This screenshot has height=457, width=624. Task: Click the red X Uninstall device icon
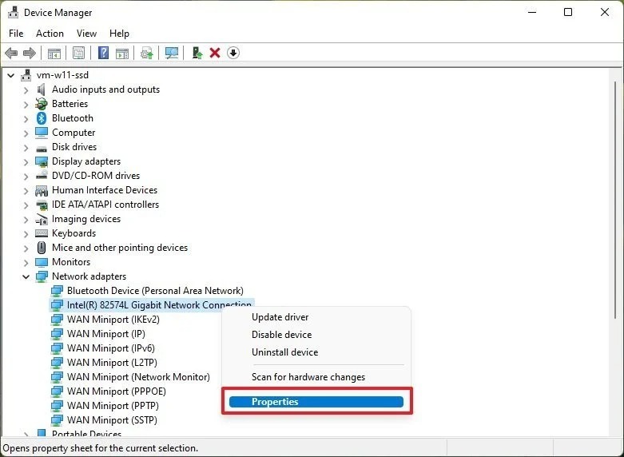pos(215,53)
